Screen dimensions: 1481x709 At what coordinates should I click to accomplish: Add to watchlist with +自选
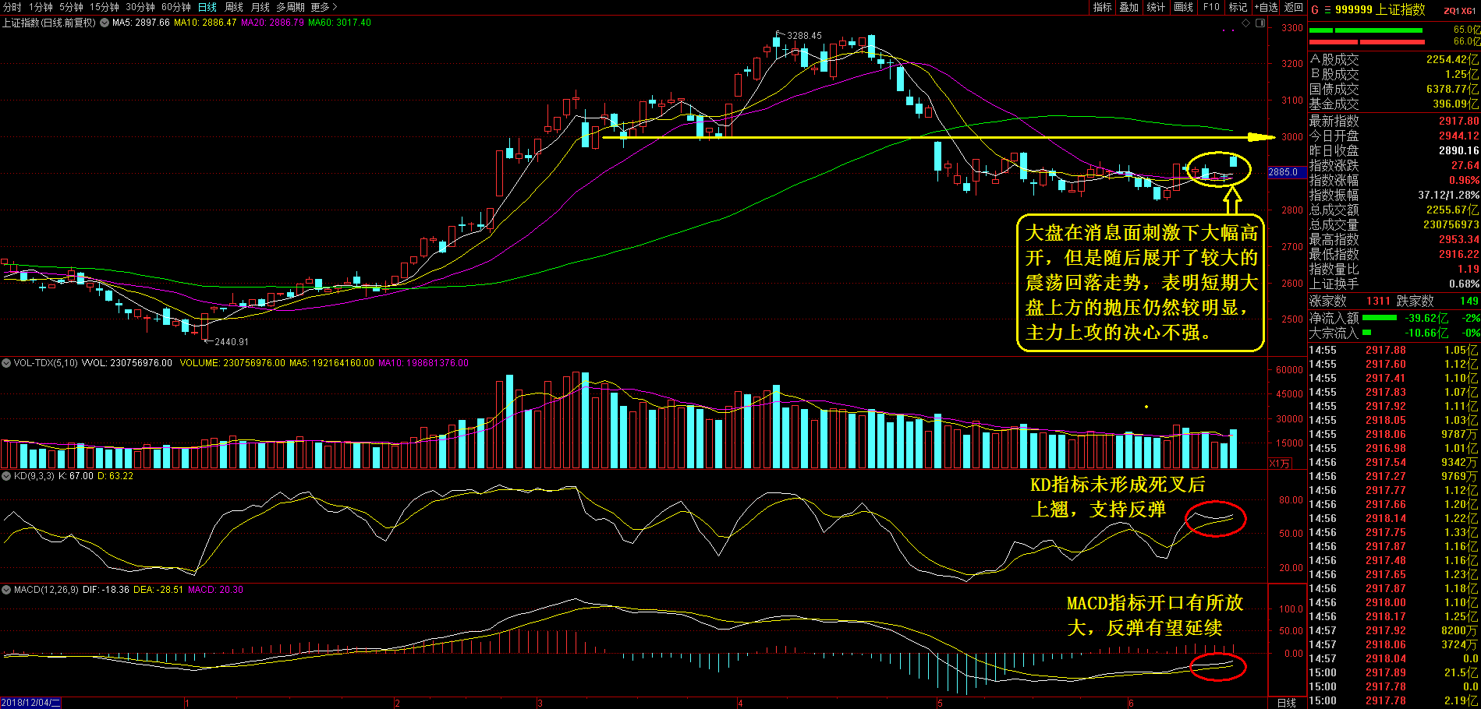(x=1266, y=7)
